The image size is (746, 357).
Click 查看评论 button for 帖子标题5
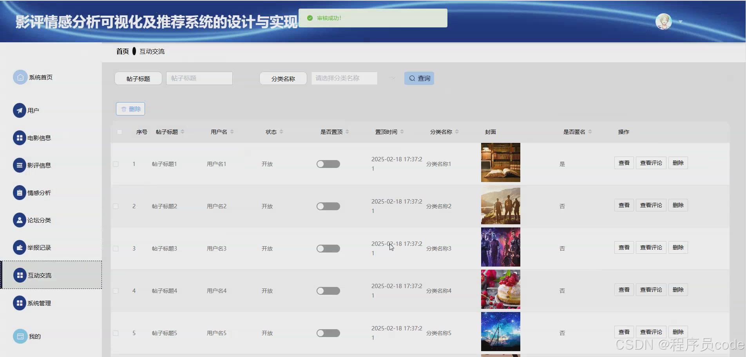click(651, 332)
